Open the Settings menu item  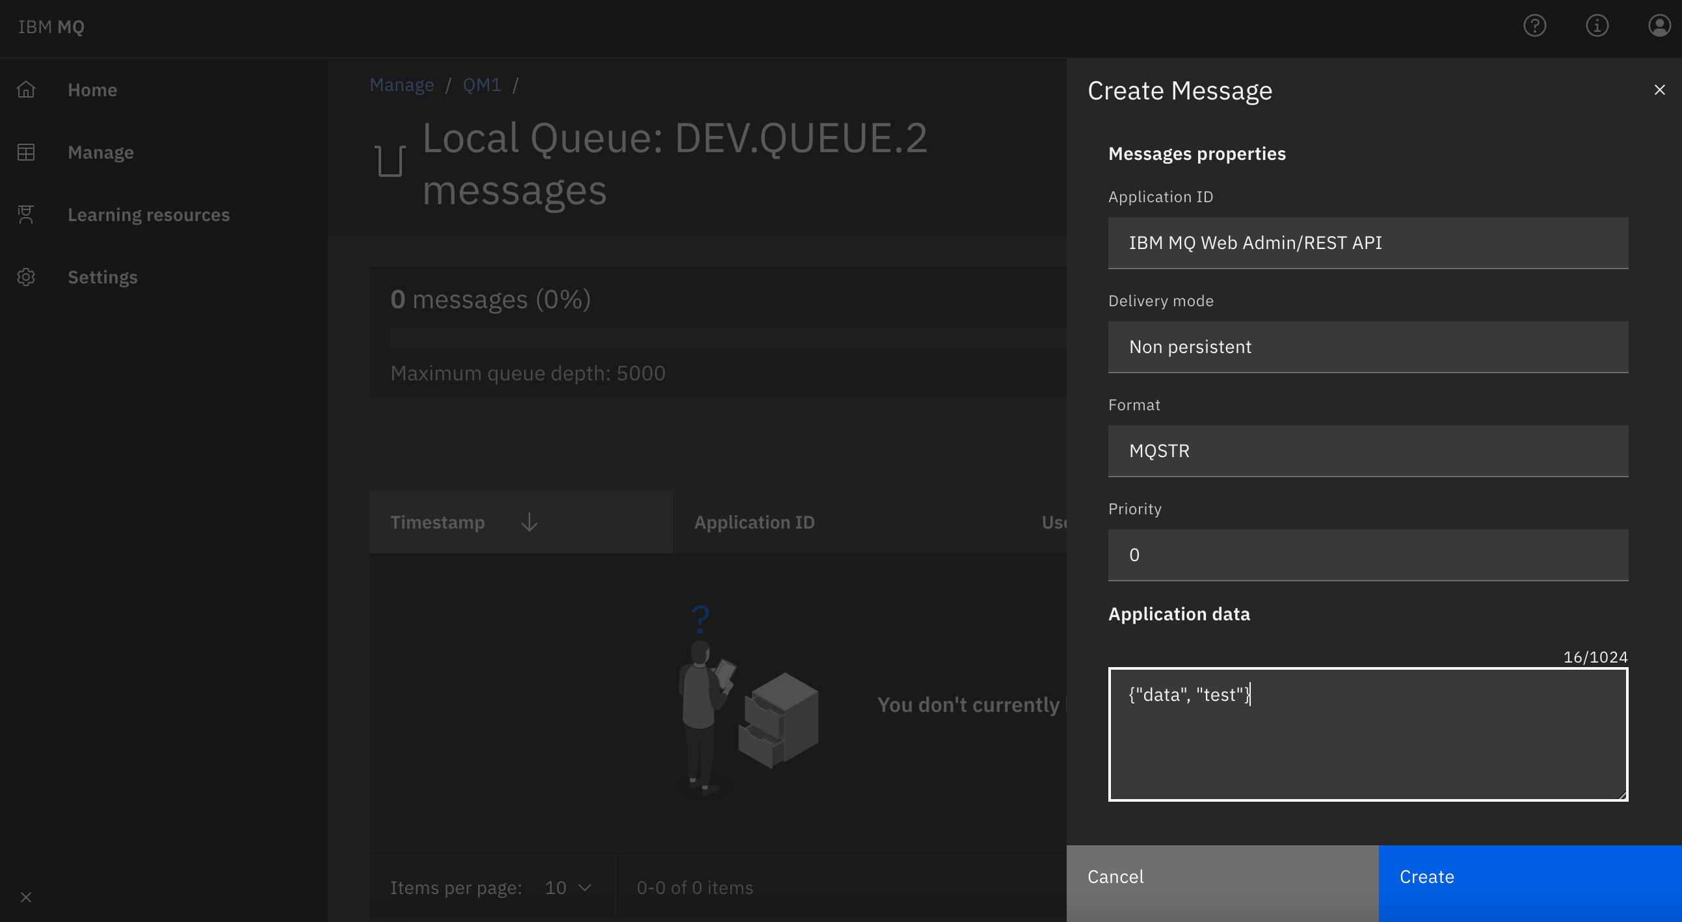tap(103, 278)
